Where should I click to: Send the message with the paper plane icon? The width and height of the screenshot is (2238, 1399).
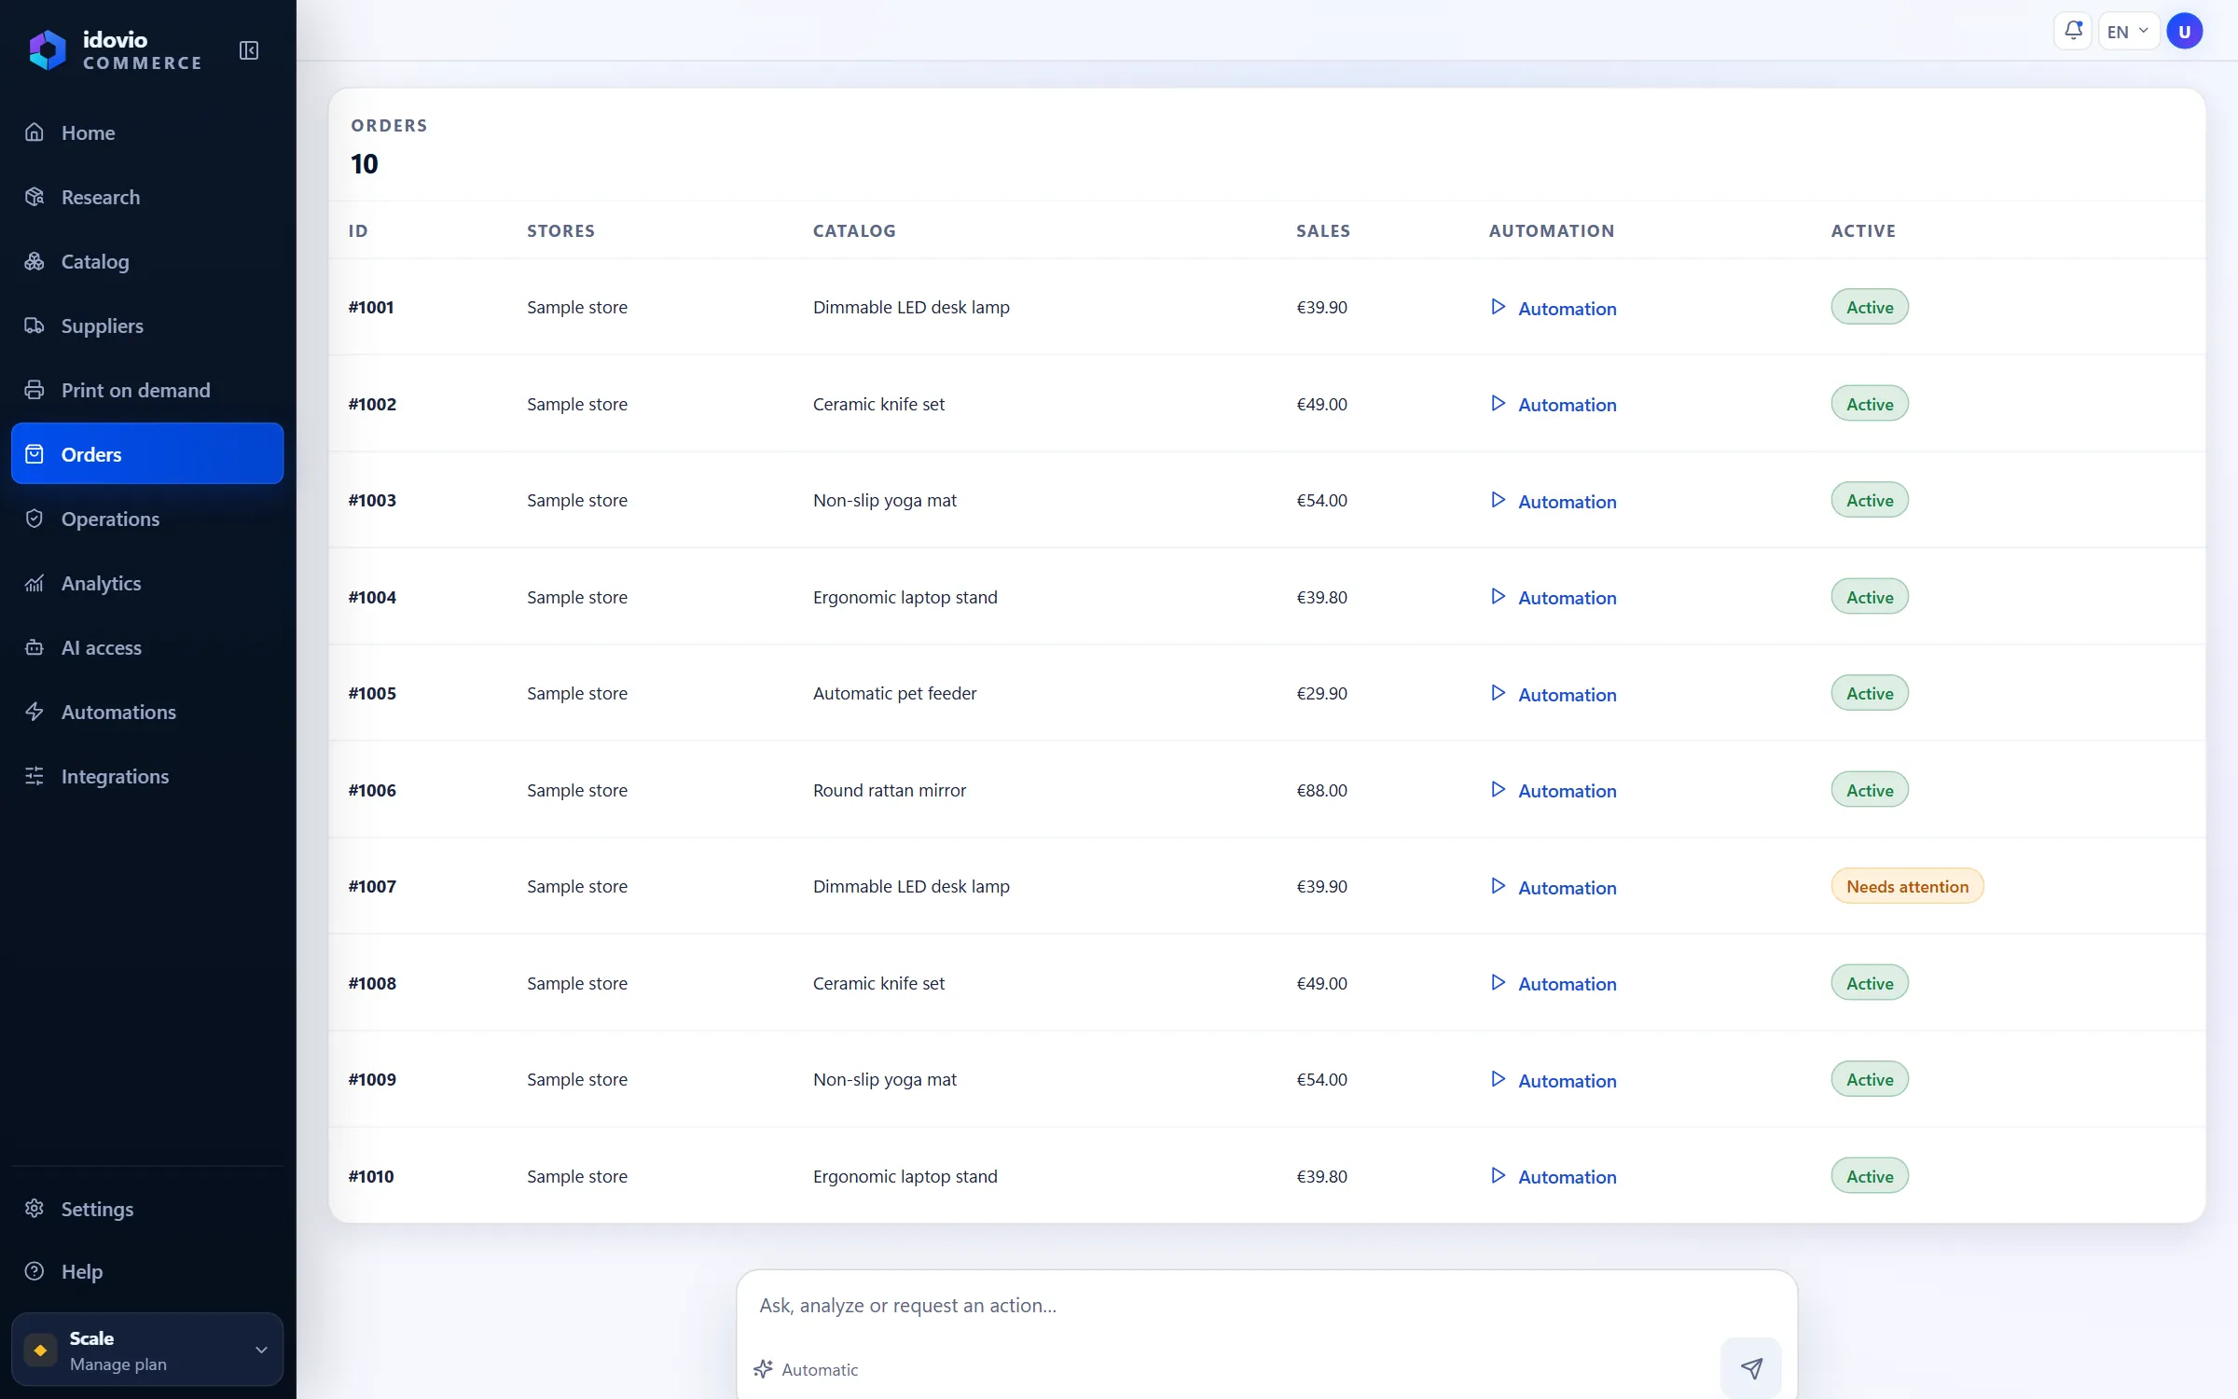tap(1751, 1367)
